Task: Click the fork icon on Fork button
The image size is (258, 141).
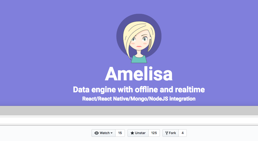Action: (167, 133)
